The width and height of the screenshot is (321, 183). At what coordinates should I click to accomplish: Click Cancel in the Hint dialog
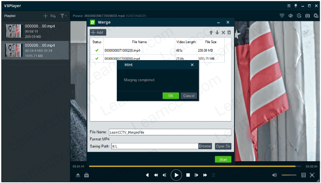189,96
